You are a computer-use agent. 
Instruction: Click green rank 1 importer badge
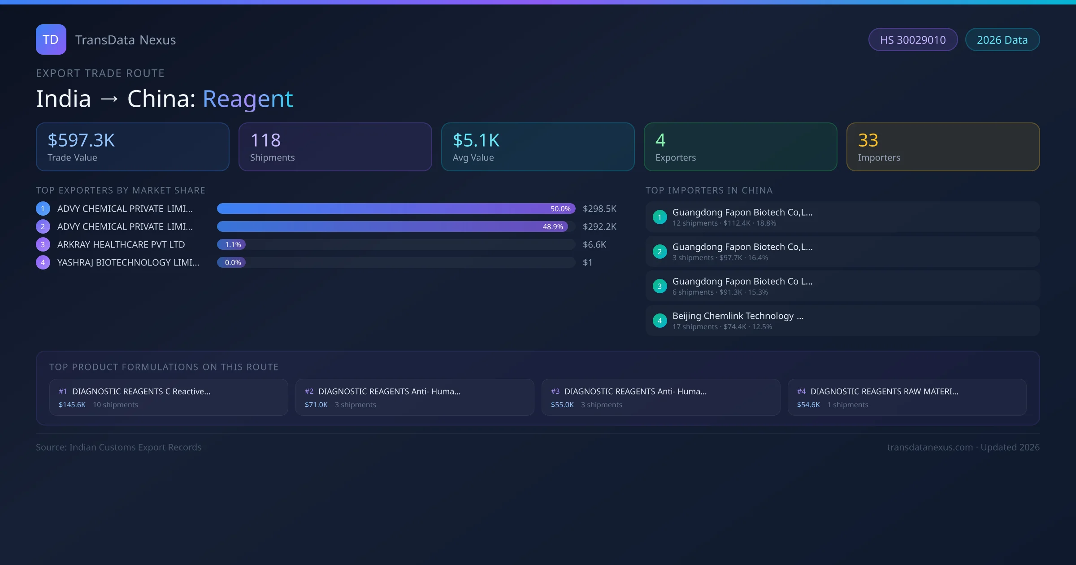[x=659, y=217]
